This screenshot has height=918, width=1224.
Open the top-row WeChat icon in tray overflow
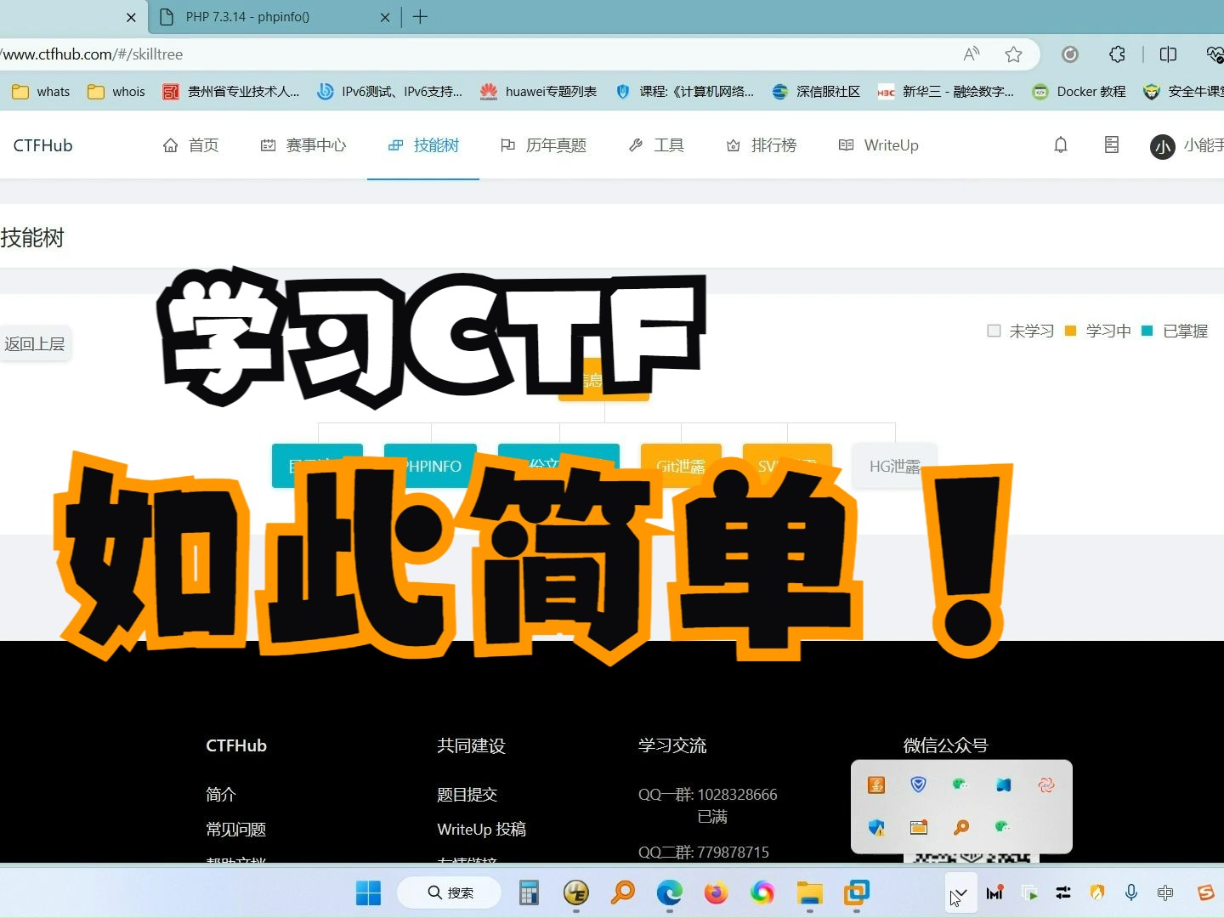coord(960,785)
